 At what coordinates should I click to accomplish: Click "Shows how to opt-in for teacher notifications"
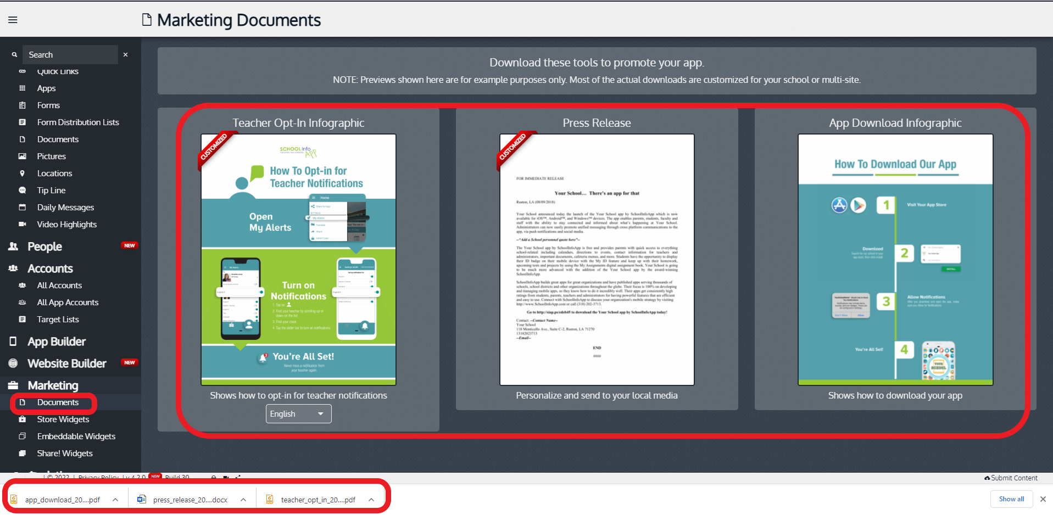(x=298, y=395)
